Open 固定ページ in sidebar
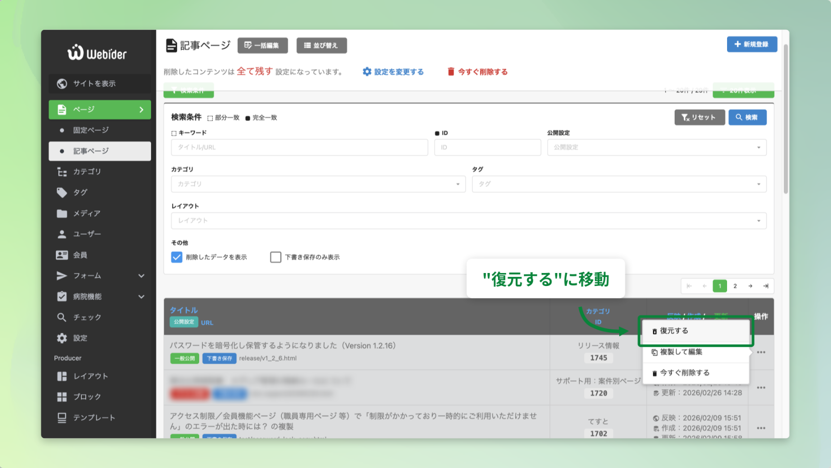Screen dimensions: 831x468 click(100, 130)
